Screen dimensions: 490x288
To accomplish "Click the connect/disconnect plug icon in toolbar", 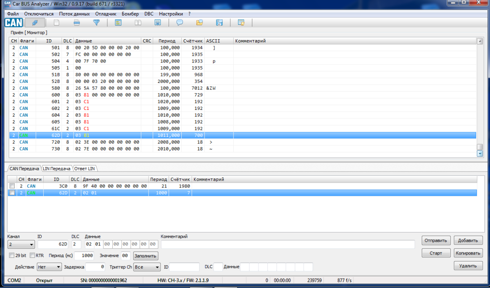I will click(35, 22).
